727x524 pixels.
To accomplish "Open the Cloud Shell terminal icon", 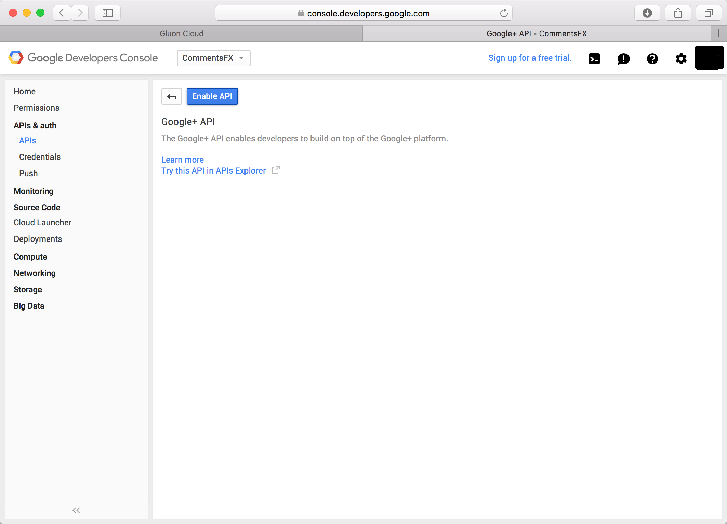I will [x=594, y=59].
